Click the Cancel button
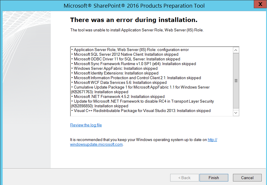The height and width of the screenshot is (185, 267). point(247,178)
